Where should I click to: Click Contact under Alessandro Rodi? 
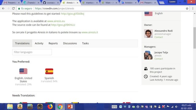pyautogui.click(x=159, y=37)
